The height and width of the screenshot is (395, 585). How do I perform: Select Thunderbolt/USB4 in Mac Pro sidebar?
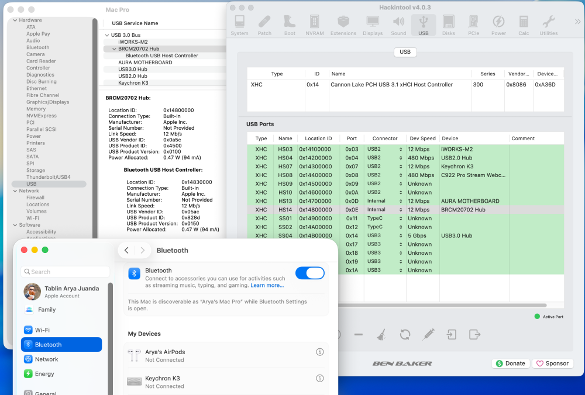pyautogui.click(x=48, y=177)
